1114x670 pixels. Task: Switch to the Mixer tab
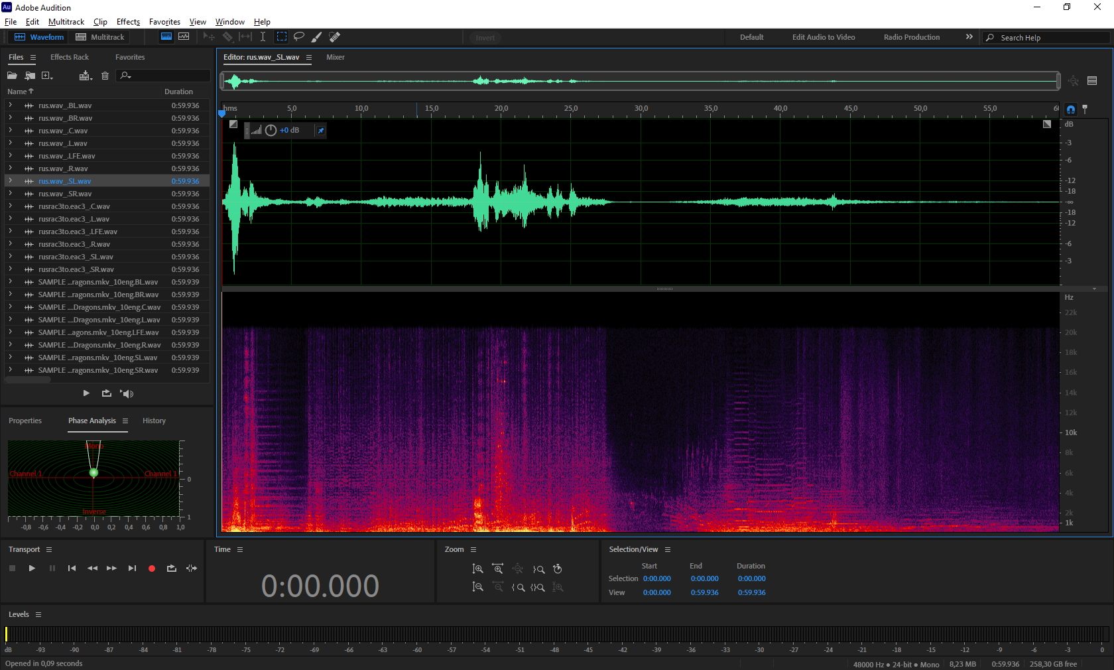coord(336,58)
